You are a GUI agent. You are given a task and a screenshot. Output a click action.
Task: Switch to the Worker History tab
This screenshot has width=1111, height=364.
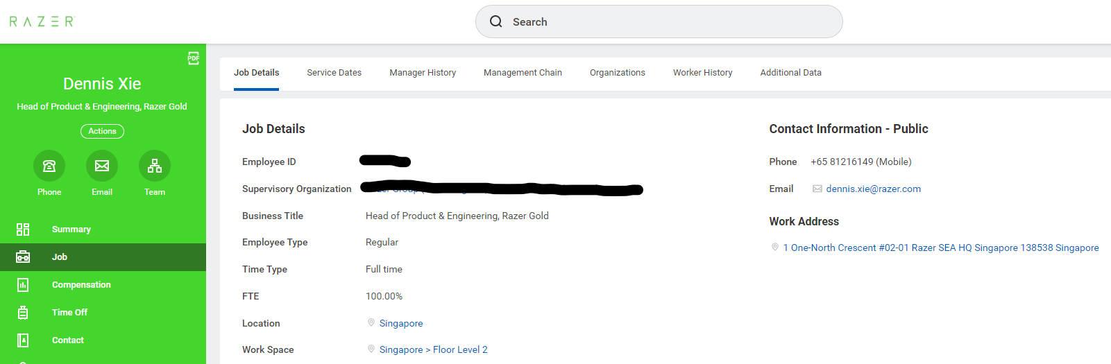click(x=702, y=73)
